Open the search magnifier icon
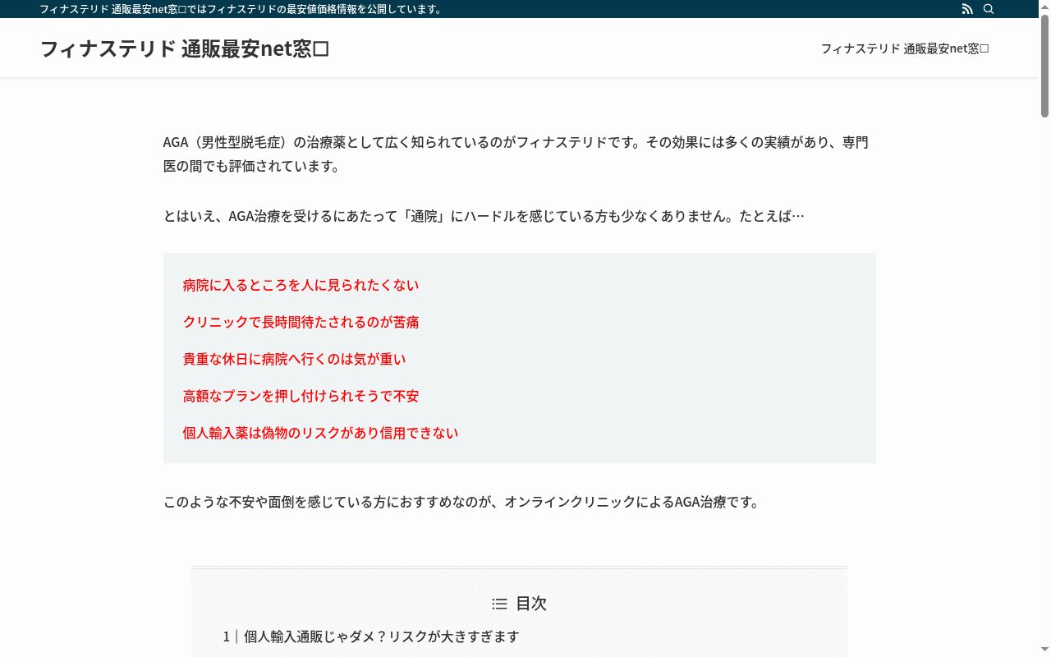The width and height of the screenshot is (1051, 657). pyautogui.click(x=989, y=9)
